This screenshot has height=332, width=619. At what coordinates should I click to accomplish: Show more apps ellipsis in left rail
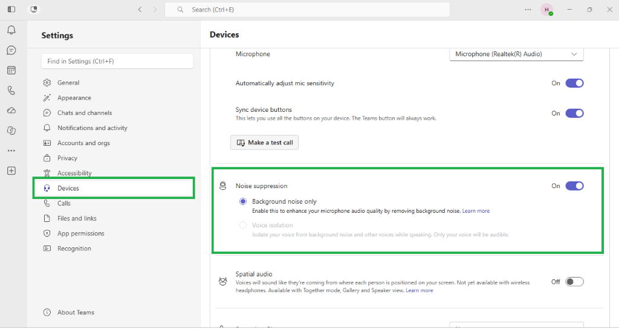(x=11, y=151)
